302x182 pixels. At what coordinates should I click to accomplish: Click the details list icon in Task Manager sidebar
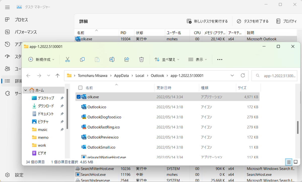[x=7, y=81]
